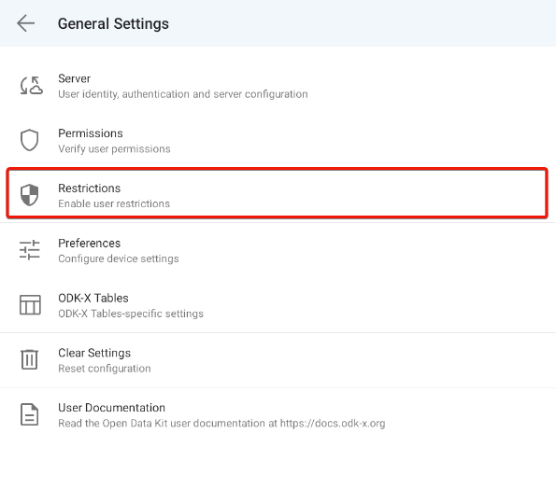
Task: Open the Preferences entry
Action: (x=278, y=250)
